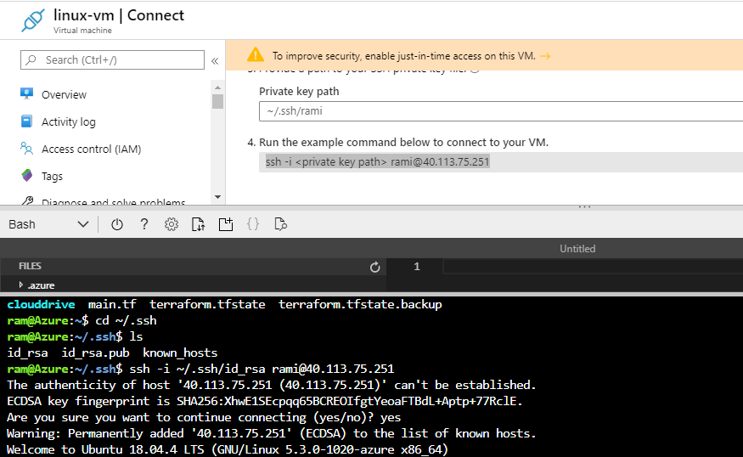Click the just-in-time access arrow link

[x=545, y=56]
